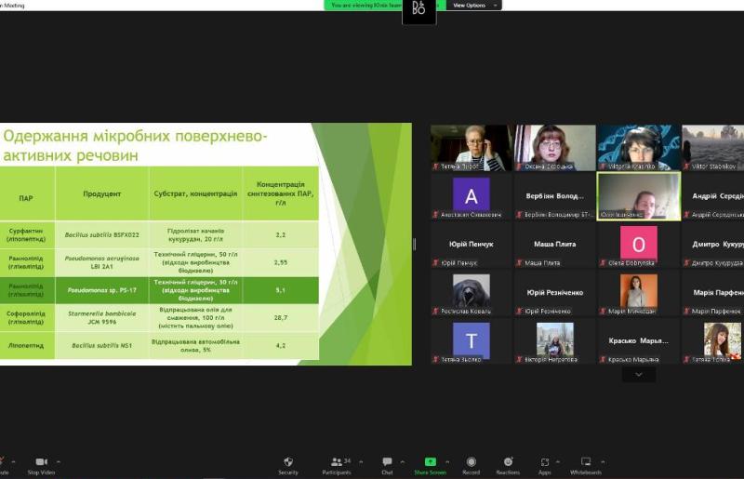The width and height of the screenshot is (744, 479).
Task: Select Вікторія Негретова's photo tile
Action: [554, 341]
